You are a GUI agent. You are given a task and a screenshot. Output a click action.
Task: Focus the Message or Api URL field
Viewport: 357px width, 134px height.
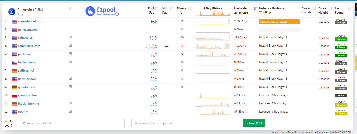point(184,123)
